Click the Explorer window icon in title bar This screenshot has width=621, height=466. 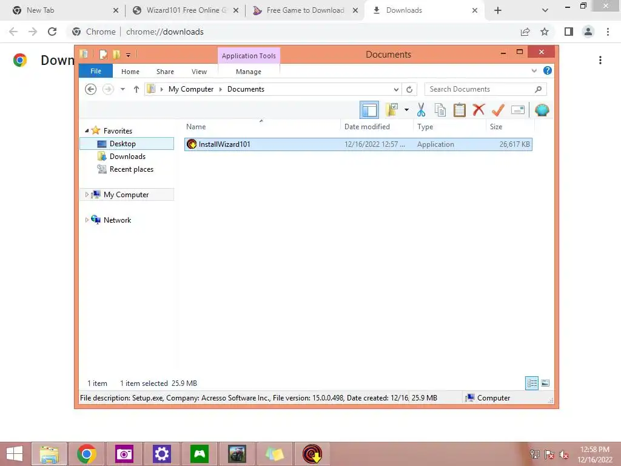(x=84, y=54)
